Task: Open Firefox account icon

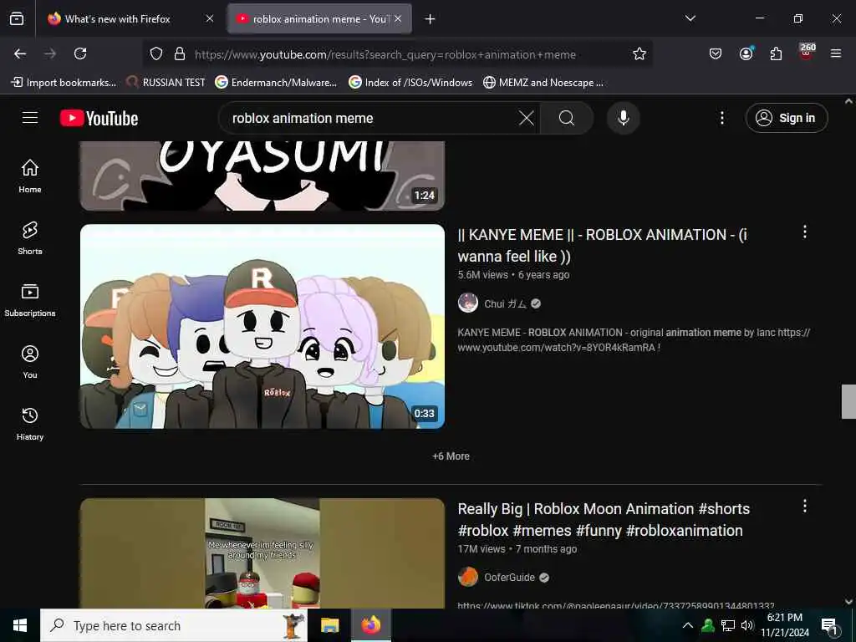Action: click(x=746, y=53)
